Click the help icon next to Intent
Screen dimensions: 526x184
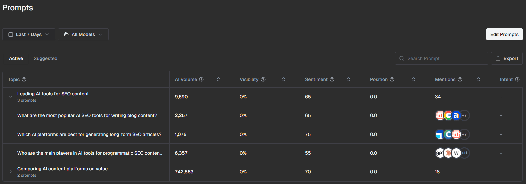pyautogui.click(x=517, y=79)
